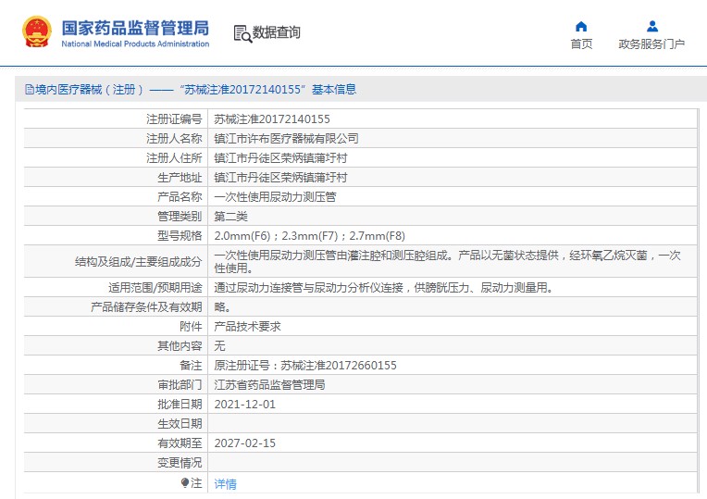Open 数据查询 data query label

[276, 32]
